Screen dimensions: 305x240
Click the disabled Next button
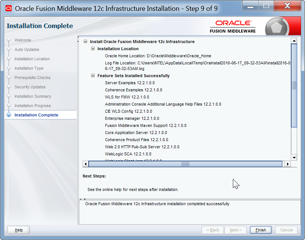[235, 230]
